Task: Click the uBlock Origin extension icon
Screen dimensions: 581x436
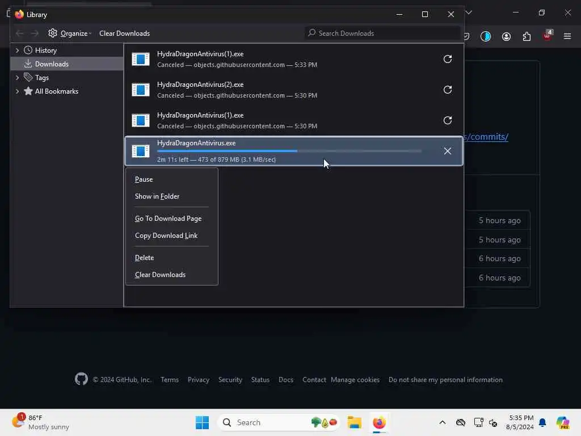Action: point(548,36)
